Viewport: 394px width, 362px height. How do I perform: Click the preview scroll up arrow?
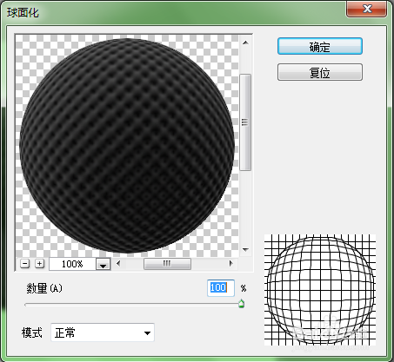click(x=245, y=43)
